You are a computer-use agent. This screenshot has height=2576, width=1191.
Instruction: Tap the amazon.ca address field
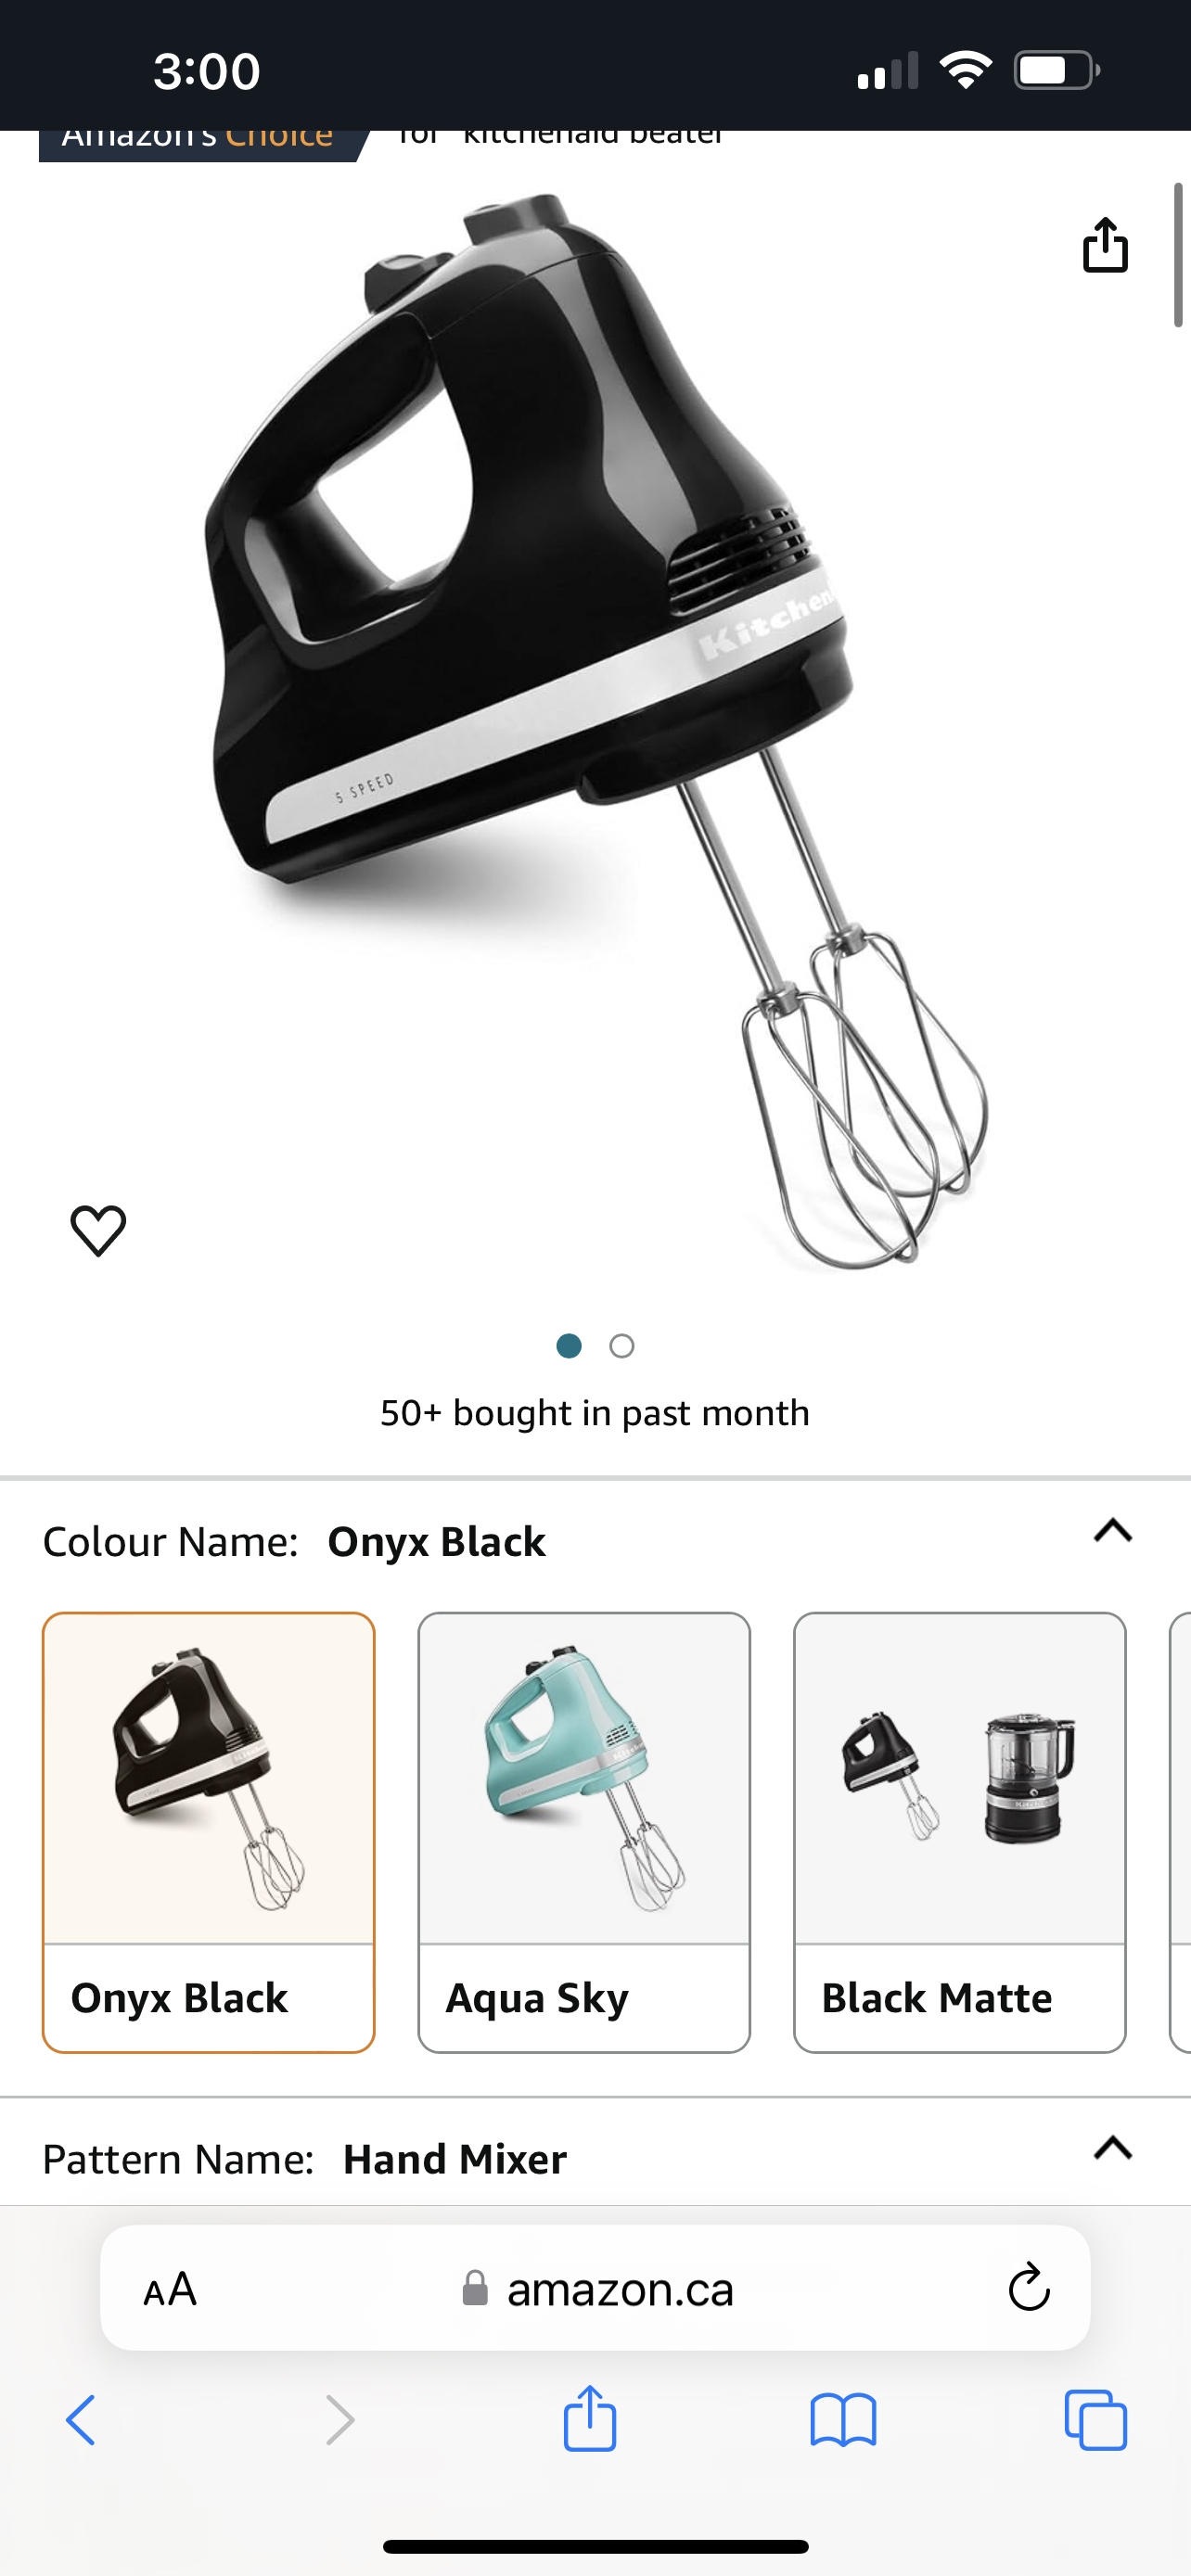coord(595,2288)
